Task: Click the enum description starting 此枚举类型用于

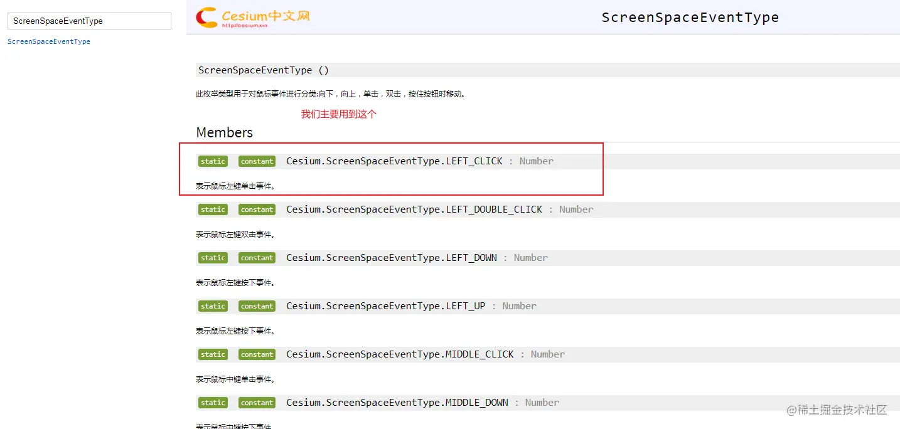Action: click(331, 94)
